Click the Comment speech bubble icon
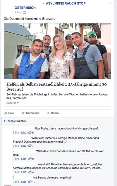The width and height of the screenshot is (117, 186). (23, 113)
